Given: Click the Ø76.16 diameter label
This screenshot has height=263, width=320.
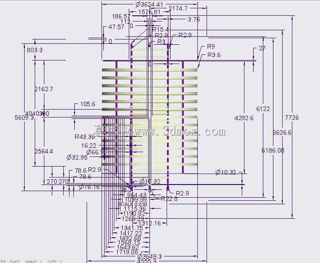Looking at the screenshot, I should (x=89, y=187).
